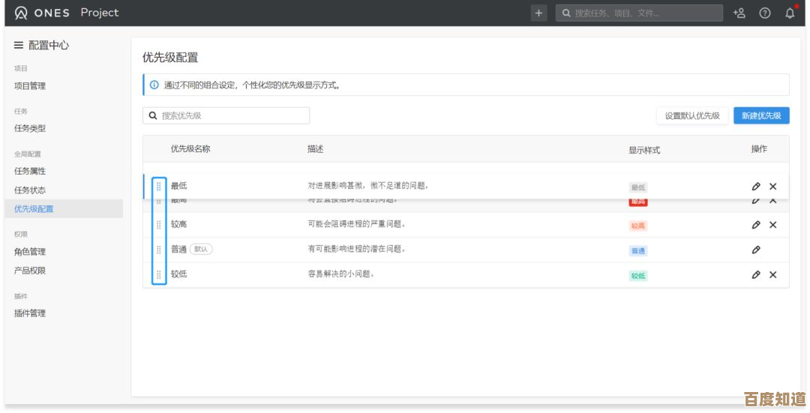Image resolution: width=810 pixels, height=413 pixels.
Task: Collapse the 配置中心 hamburger menu
Action: click(x=19, y=45)
